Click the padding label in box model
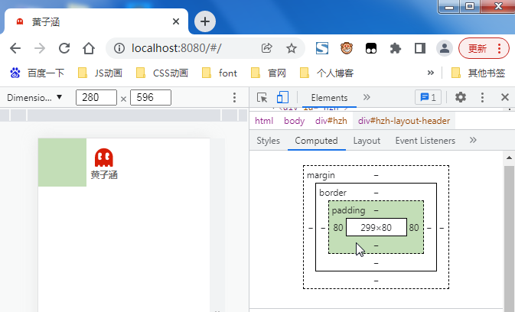 348,210
